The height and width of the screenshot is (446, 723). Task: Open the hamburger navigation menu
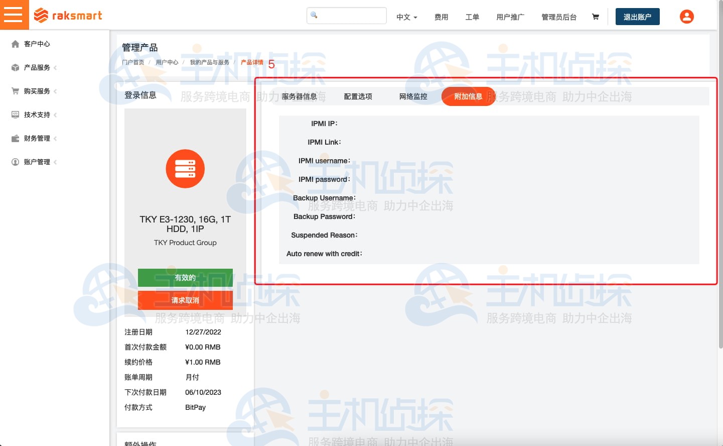[x=14, y=15]
